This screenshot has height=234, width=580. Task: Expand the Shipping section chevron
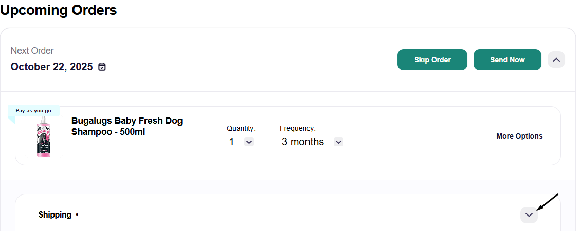click(x=529, y=215)
